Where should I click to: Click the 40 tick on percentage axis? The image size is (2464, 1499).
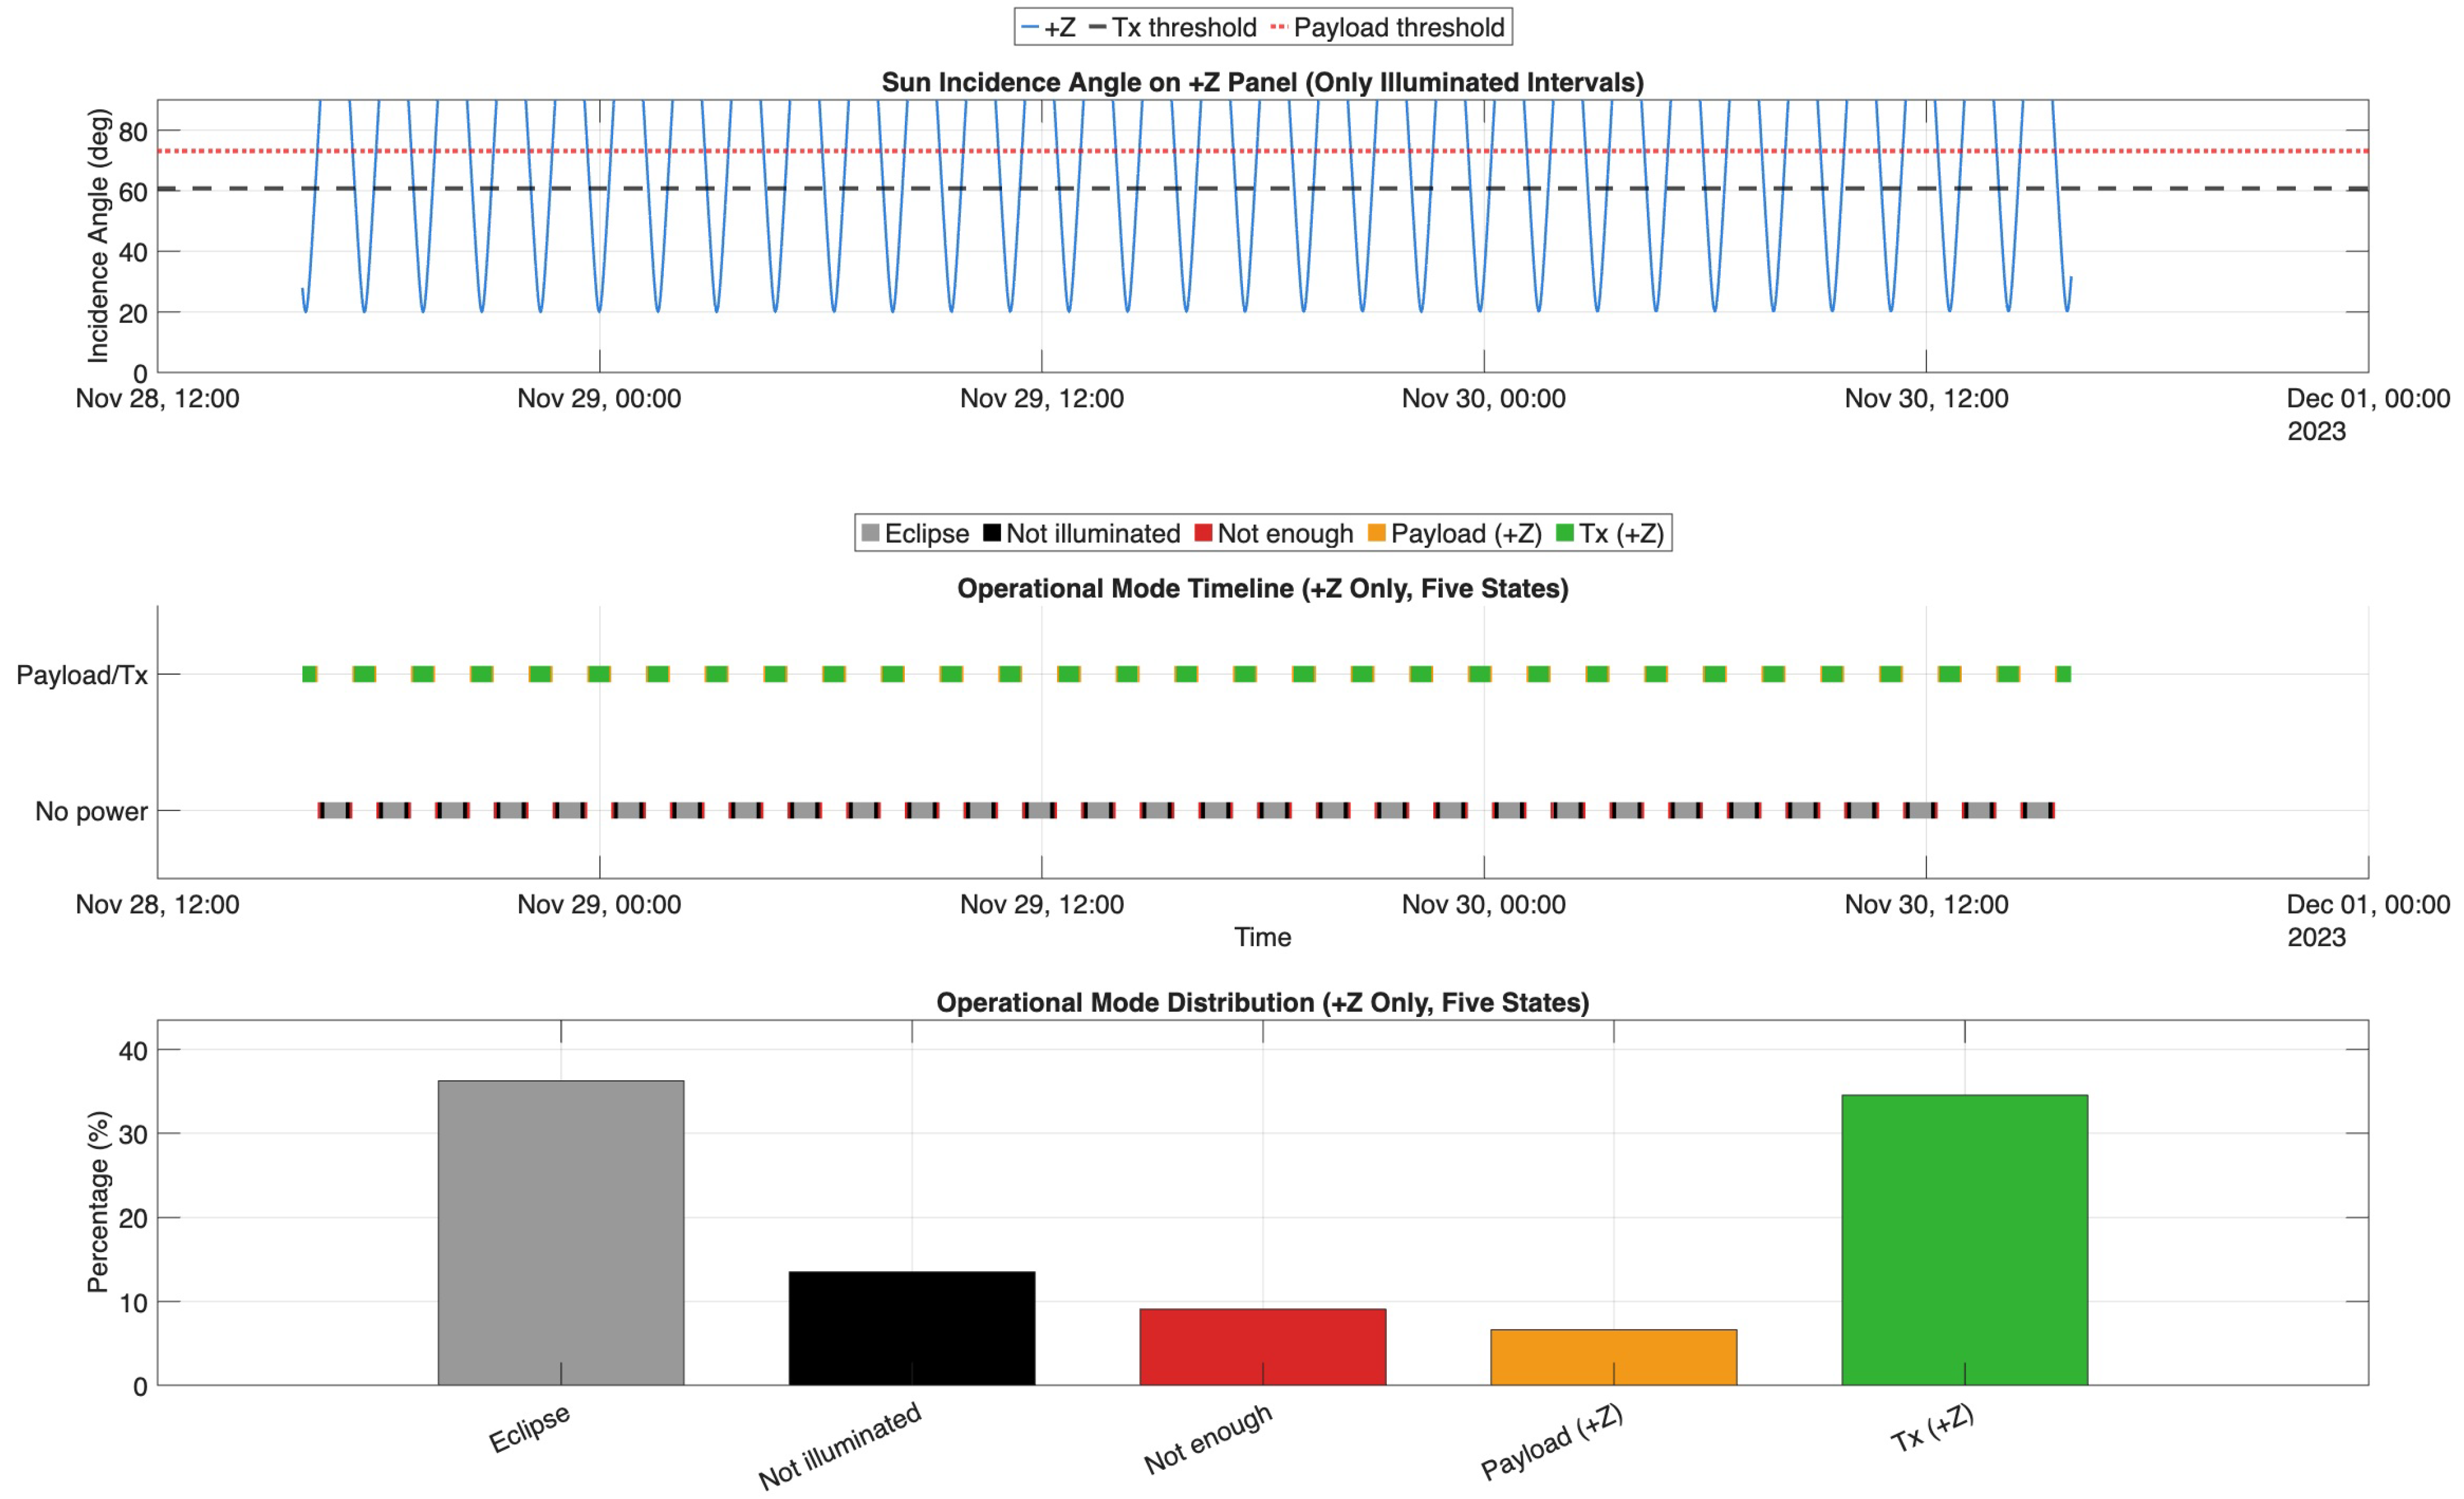pos(133,1050)
